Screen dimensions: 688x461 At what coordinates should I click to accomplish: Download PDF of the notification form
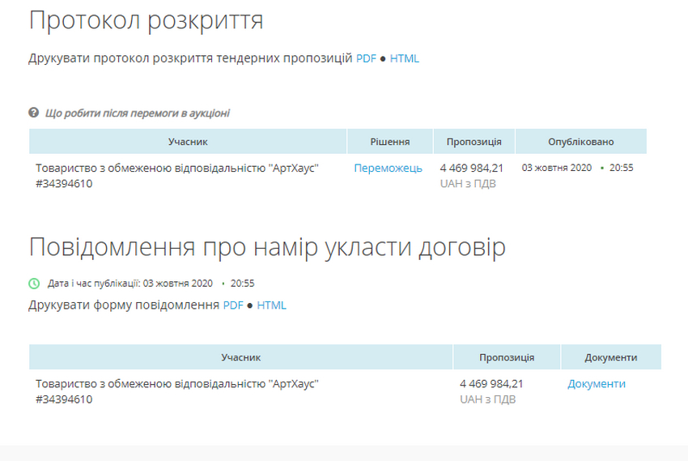tap(233, 305)
